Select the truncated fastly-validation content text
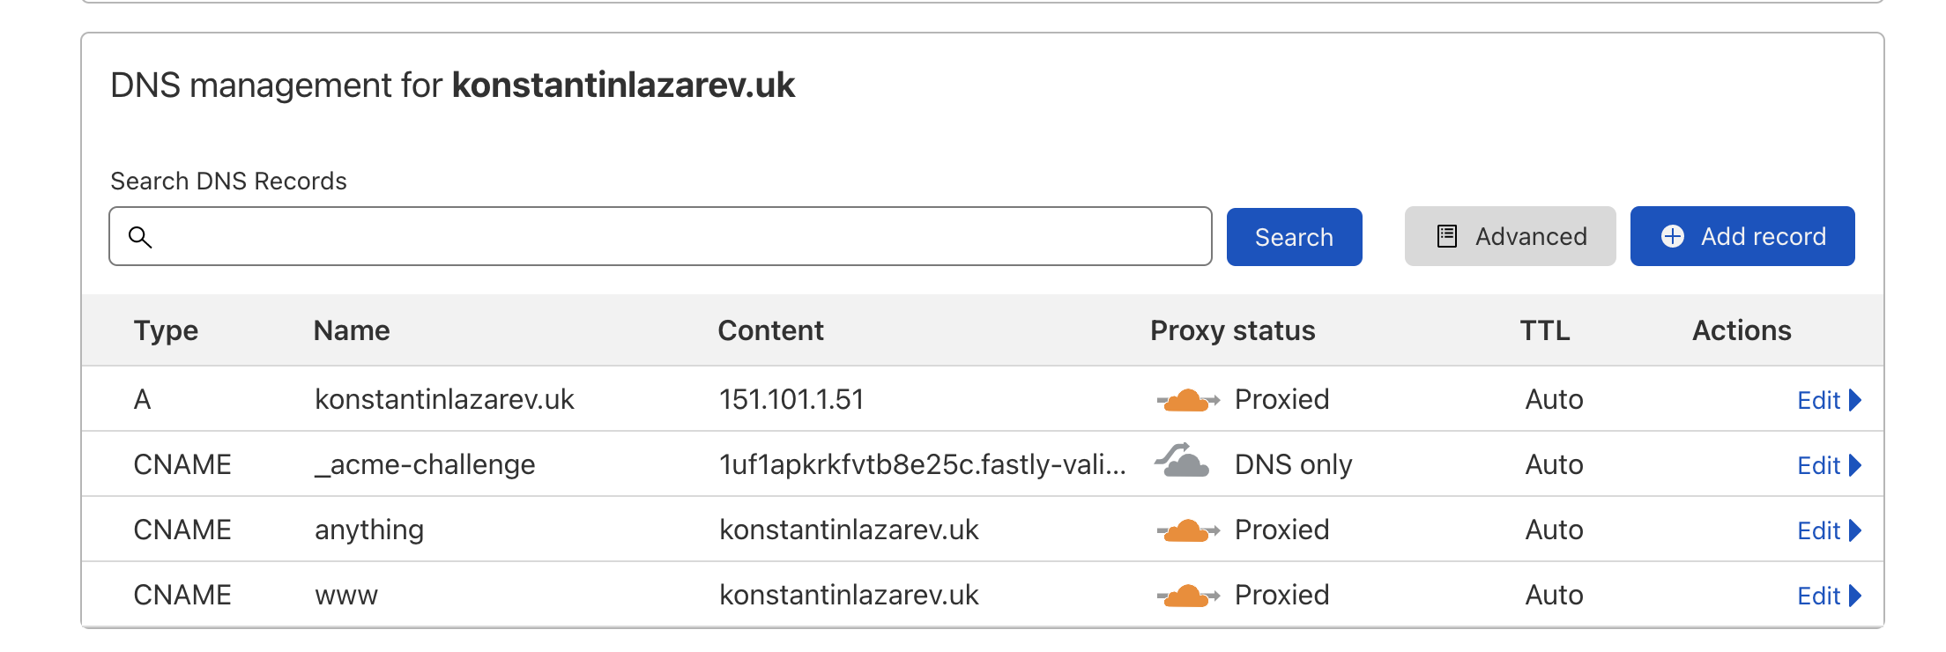This screenshot has width=1946, height=652. [x=922, y=464]
